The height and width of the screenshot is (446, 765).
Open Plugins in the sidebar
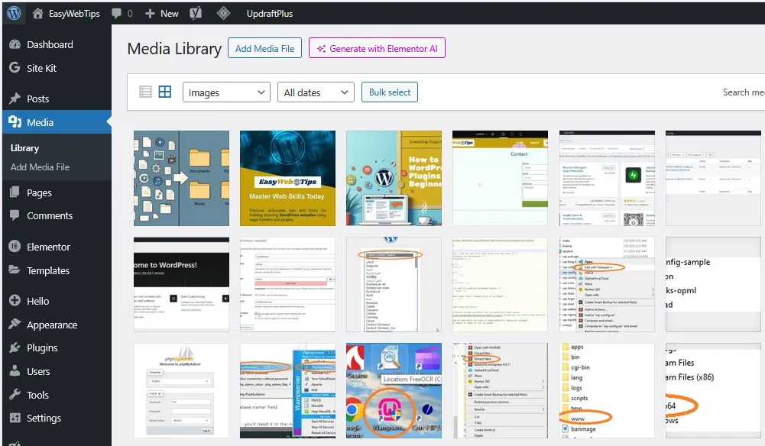pyautogui.click(x=42, y=347)
